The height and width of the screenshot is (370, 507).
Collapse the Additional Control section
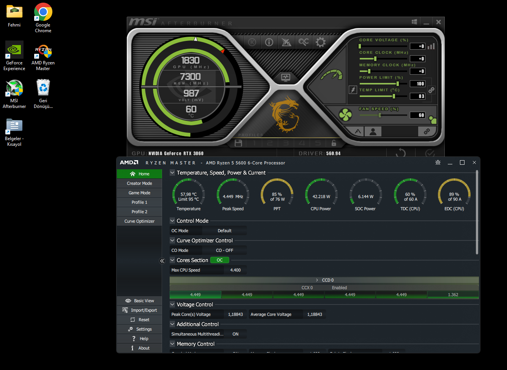(x=172, y=324)
